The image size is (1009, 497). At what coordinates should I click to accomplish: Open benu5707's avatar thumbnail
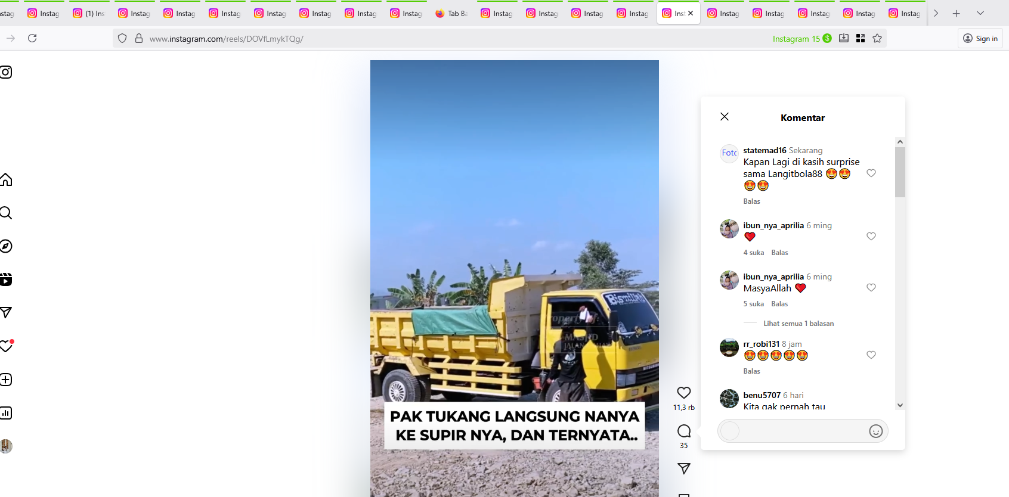(729, 399)
